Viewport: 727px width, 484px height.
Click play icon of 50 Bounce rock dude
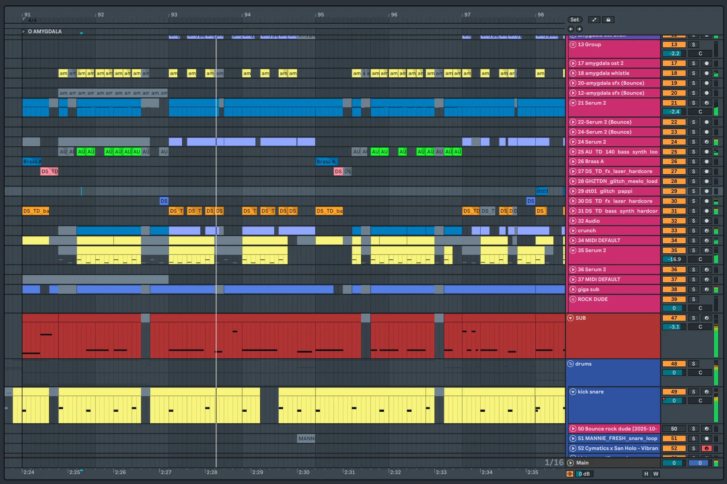point(573,429)
